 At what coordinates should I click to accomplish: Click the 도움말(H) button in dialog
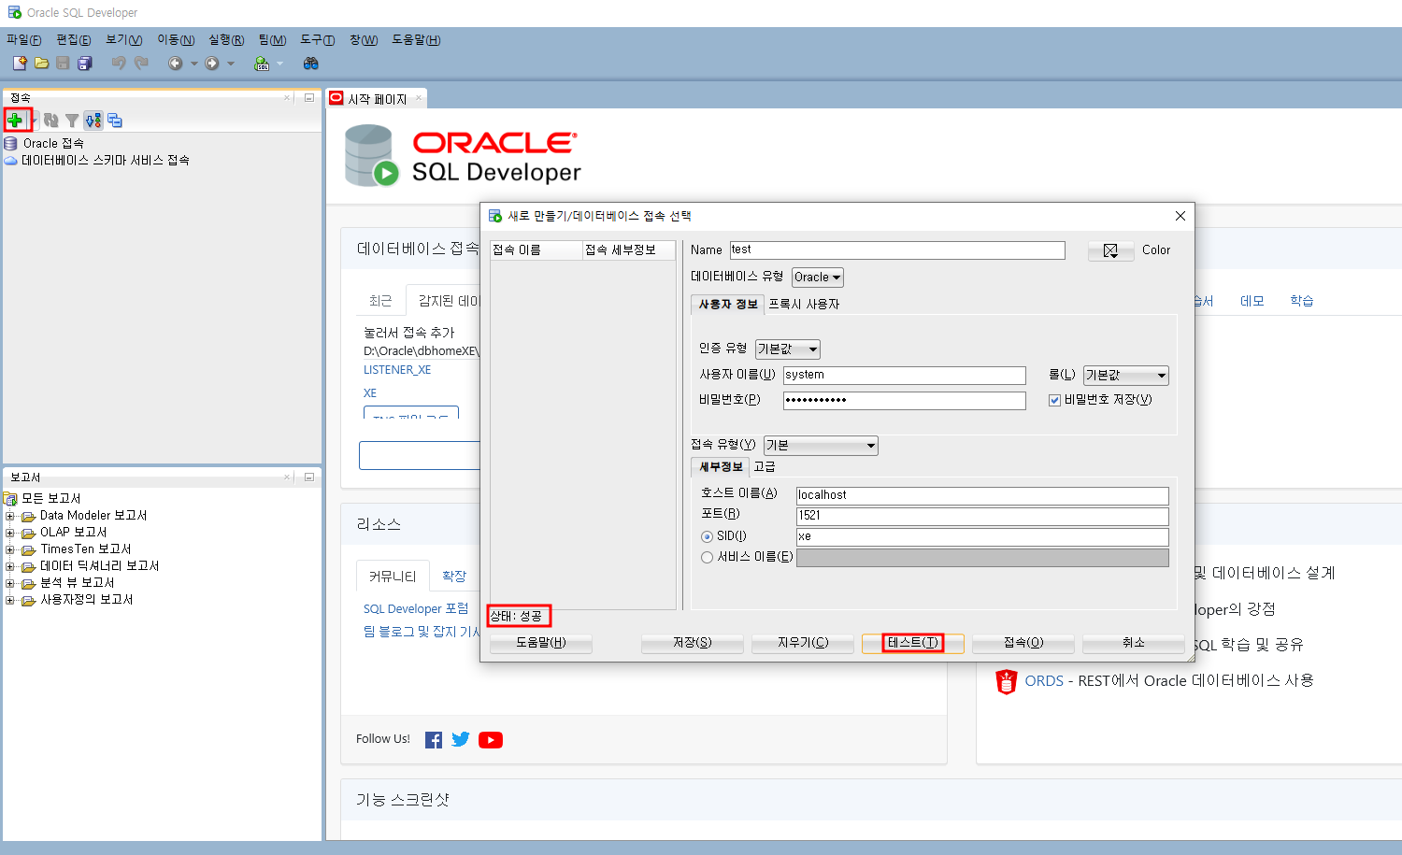click(x=541, y=643)
